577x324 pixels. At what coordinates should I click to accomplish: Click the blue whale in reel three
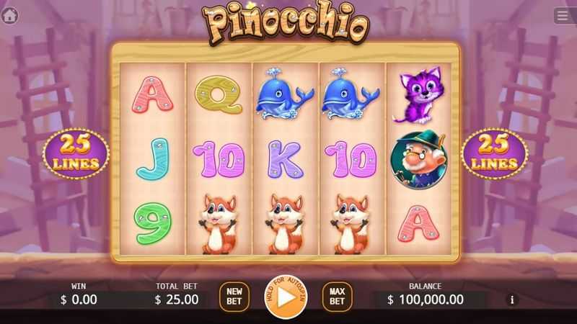click(284, 94)
